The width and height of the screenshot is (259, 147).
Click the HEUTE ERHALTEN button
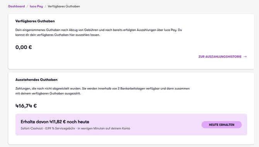(222, 125)
